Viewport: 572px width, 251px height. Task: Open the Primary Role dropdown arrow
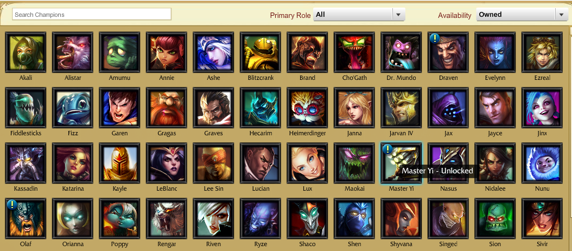(x=398, y=15)
